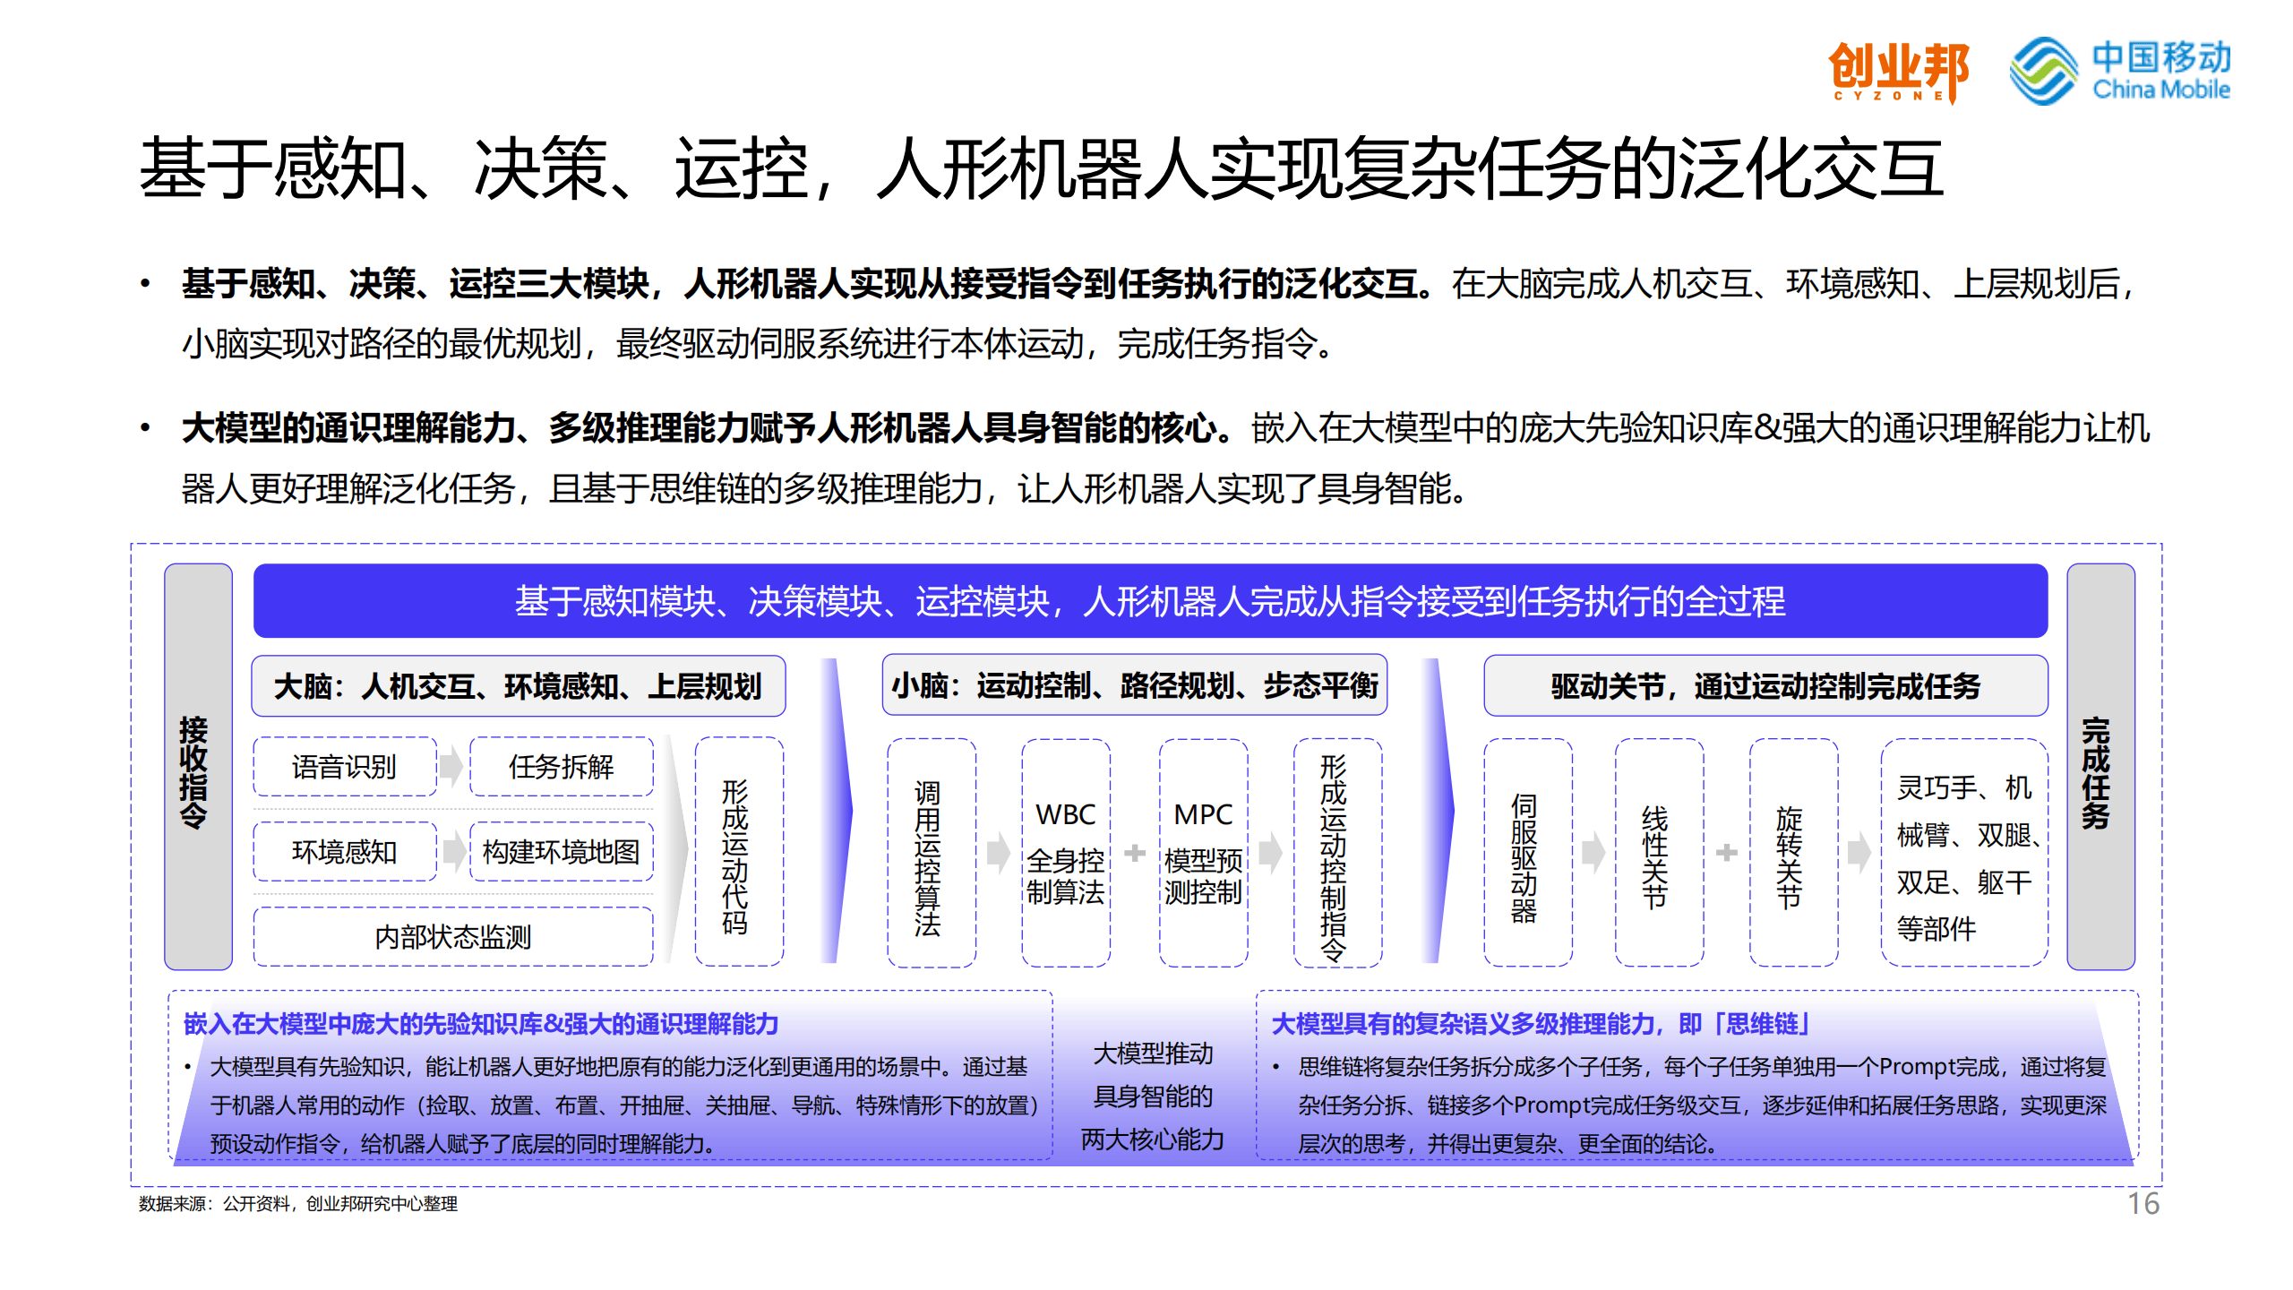
Task: Select the MPC 模型预测控制 box
Action: coord(1203,851)
